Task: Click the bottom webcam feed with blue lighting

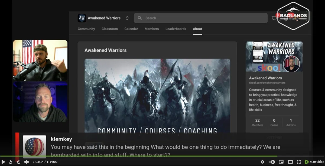Action: coord(40,102)
